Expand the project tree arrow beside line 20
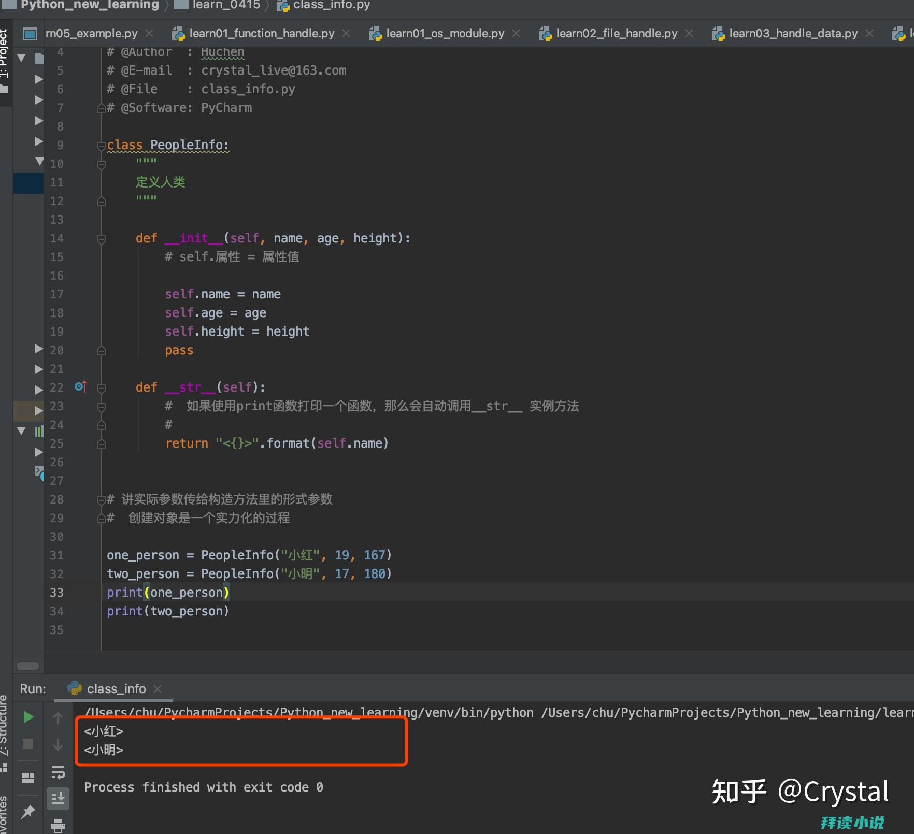The height and width of the screenshot is (834, 914). (x=39, y=349)
